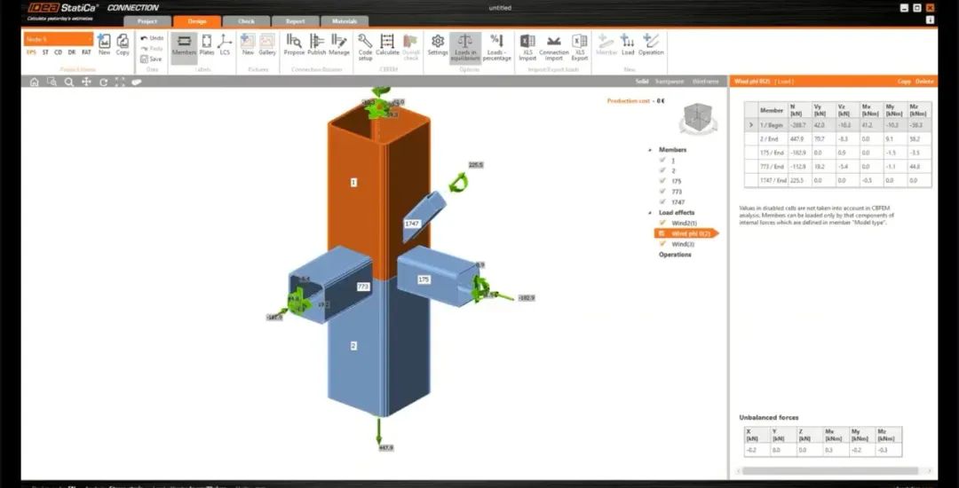Open the Settings gear in Options
959x488 pixels.
pyautogui.click(x=438, y=43)
